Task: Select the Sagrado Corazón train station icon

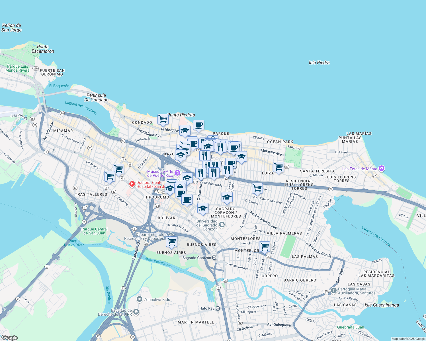Action: click(215, 258)
